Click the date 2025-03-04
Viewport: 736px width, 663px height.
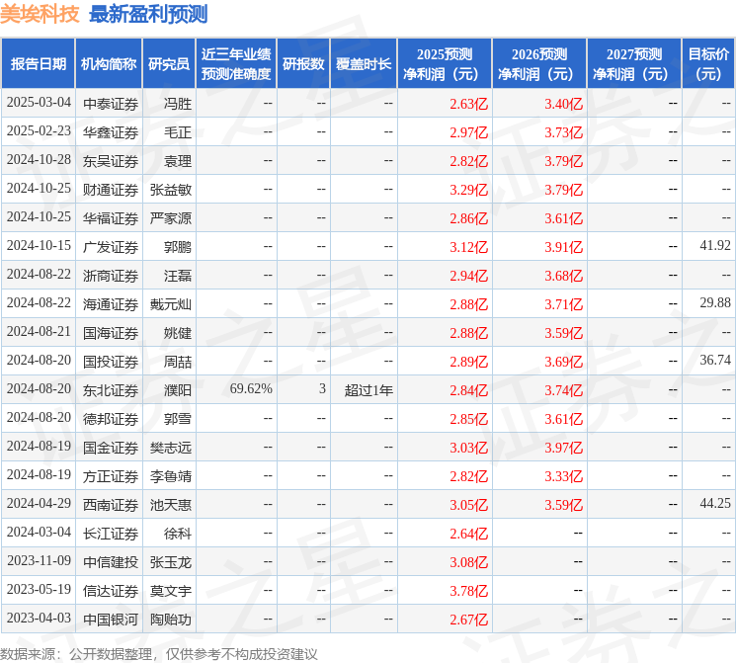[x=39, y=103]
